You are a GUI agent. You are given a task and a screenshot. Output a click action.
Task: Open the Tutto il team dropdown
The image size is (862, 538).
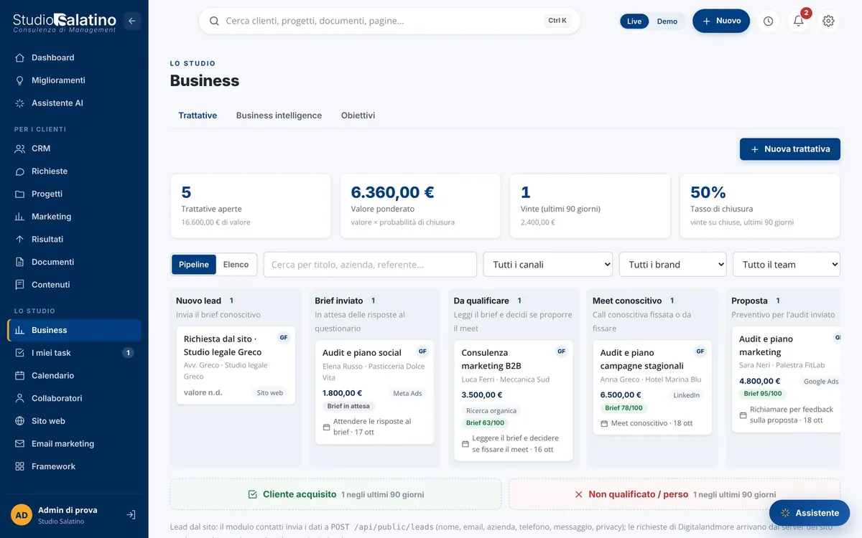tap(787, 265)
